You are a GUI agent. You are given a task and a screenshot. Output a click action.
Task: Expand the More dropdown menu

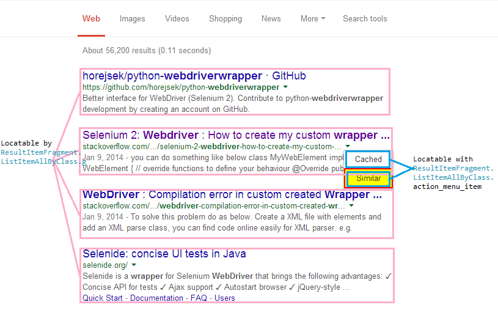pos(313,19)
